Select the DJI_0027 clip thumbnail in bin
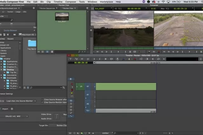Image resolution: width=203 pixels, height=135 pixels. point(62,16)
